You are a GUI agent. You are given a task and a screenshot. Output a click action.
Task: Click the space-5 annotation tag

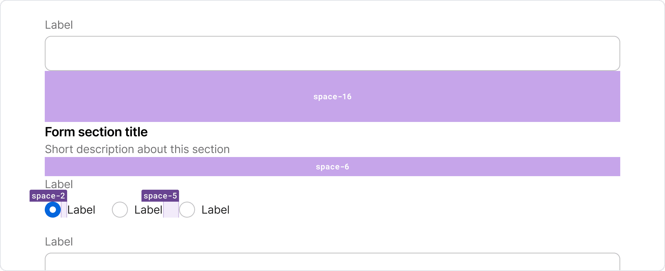click(x=160, y=196)
